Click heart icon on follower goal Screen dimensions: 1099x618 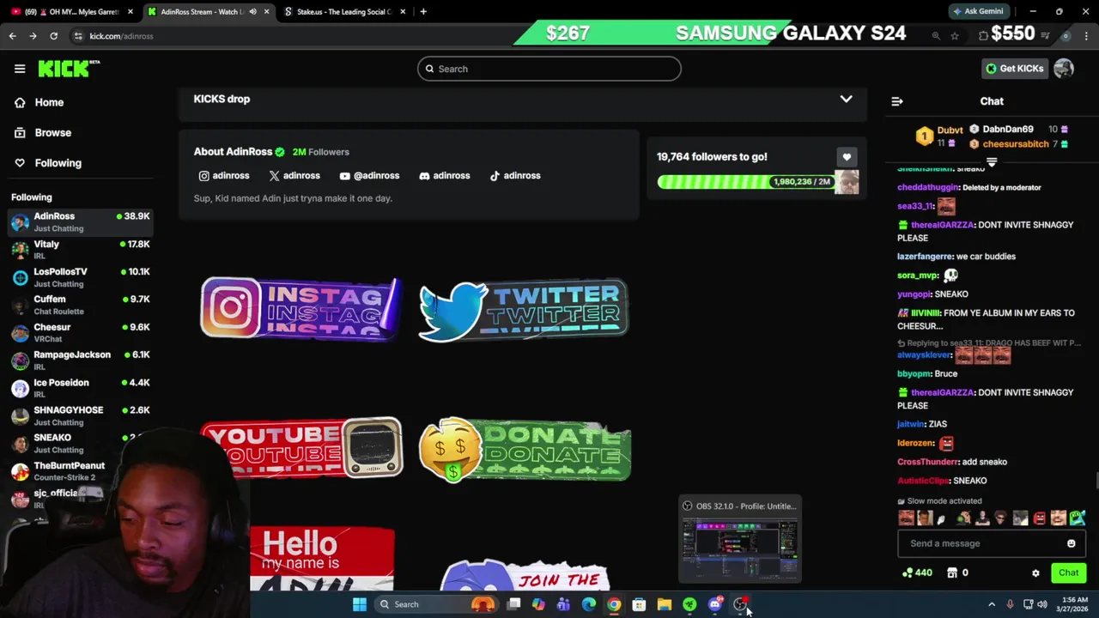coord(847,157)
